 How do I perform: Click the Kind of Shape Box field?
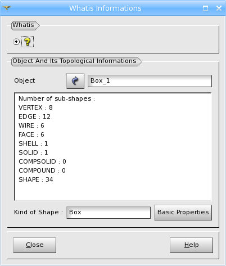109,213
